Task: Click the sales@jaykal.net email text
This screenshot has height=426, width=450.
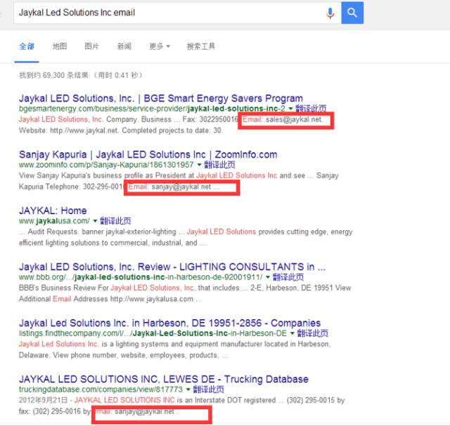Action: (294, 119)
